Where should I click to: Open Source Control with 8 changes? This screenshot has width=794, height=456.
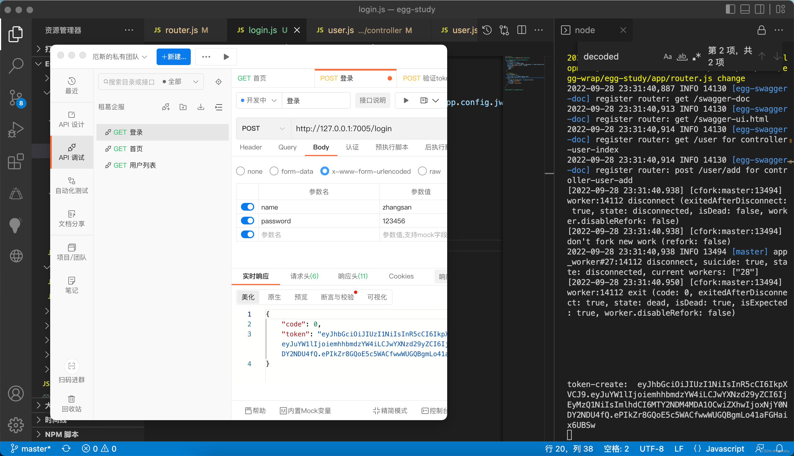(17, 98)
